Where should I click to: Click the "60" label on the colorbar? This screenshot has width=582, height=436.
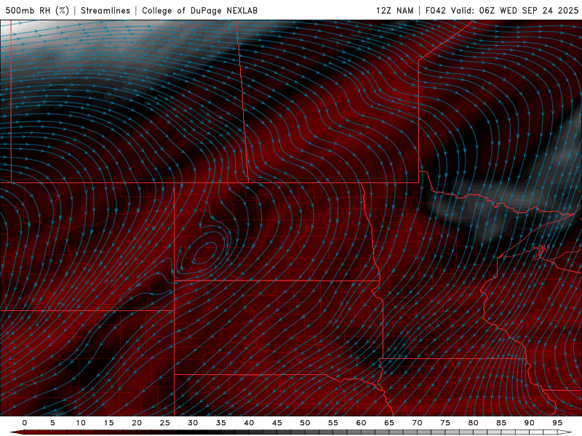coord(361,423)
